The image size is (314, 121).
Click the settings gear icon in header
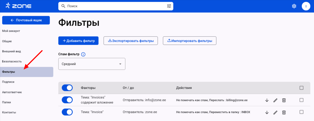pos(294,6)
